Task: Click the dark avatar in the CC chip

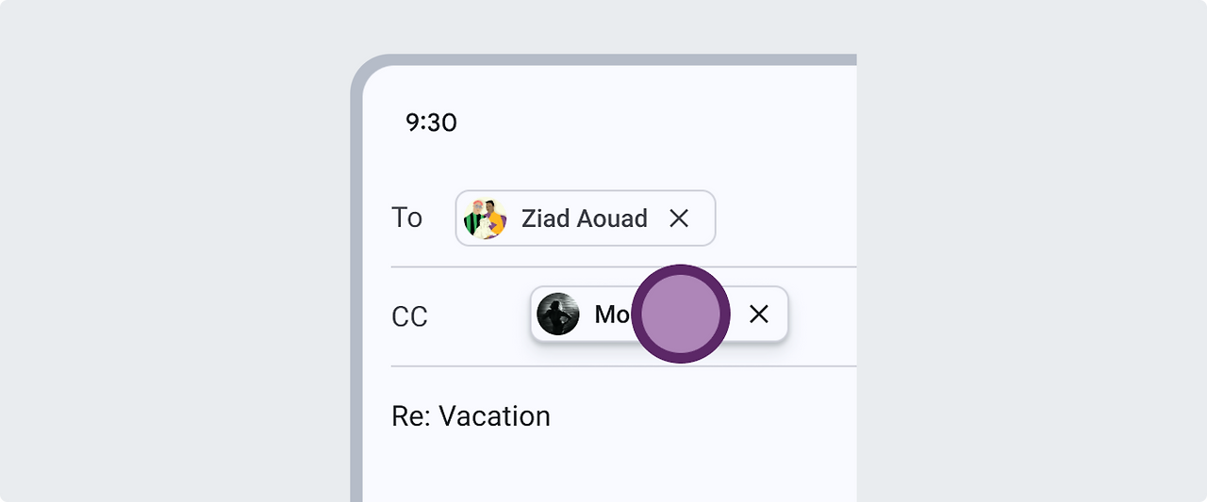Action: pyautogui.click(x=558, y=314)
